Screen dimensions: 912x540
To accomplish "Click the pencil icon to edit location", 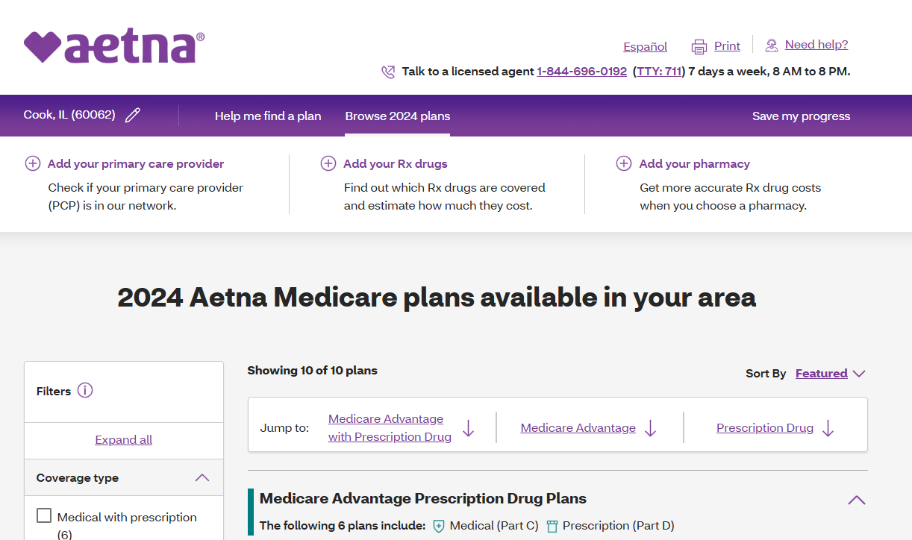I will [x=133, y=115].
